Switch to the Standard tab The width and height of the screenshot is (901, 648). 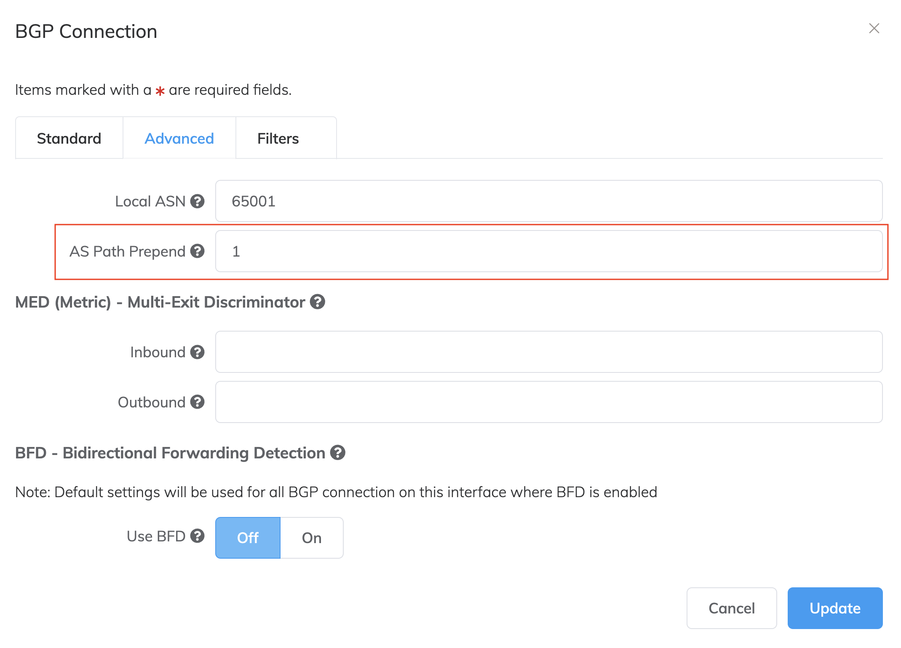point(69,138)
